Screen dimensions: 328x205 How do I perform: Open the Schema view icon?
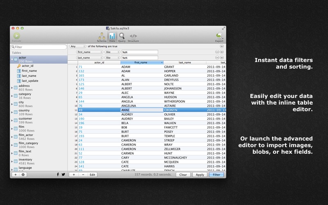(102, 36)
